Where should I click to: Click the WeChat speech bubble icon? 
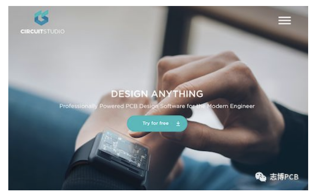261,177
